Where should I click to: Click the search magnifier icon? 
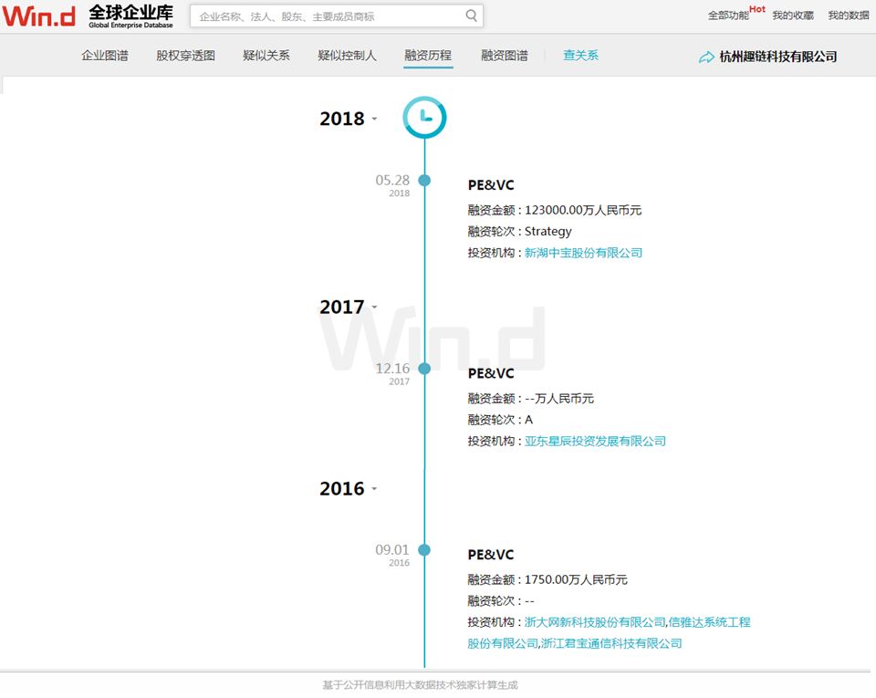coord(472,16)
